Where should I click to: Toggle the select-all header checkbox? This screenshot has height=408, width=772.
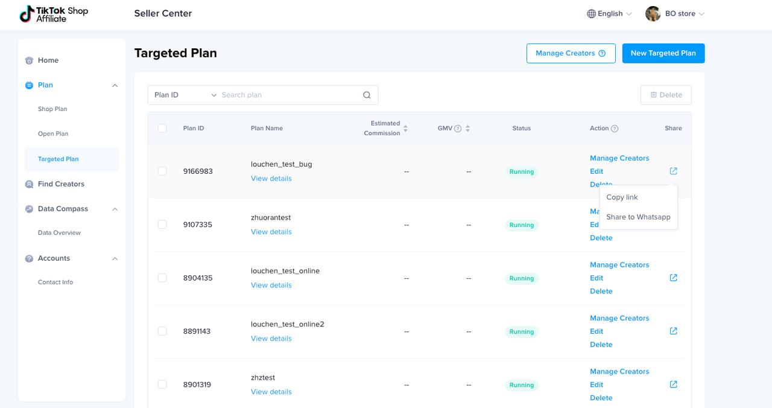click(x=162, y=128)
